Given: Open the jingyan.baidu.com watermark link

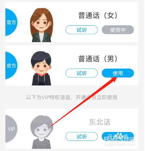Looking at the screenshot, I should (119, 145).
